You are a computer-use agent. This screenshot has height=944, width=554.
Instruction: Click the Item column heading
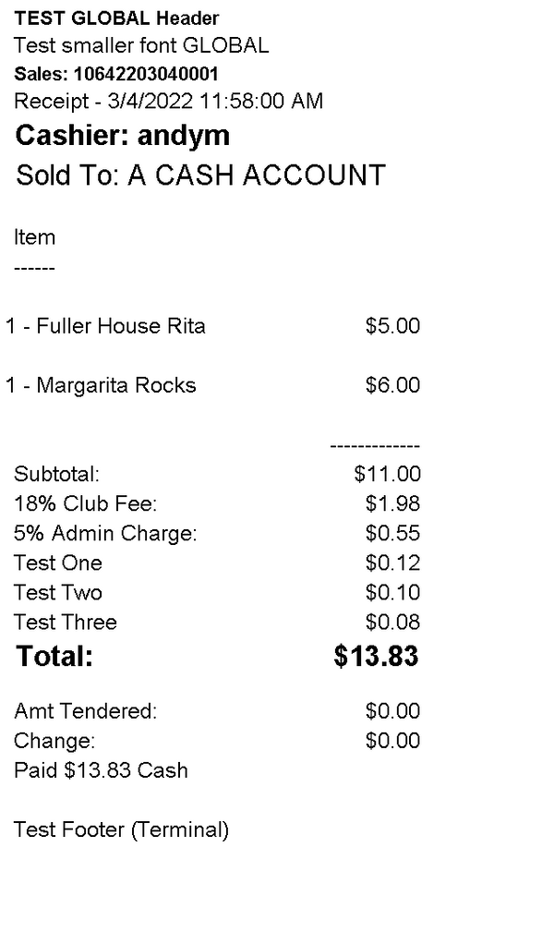(x=34, y=237)
